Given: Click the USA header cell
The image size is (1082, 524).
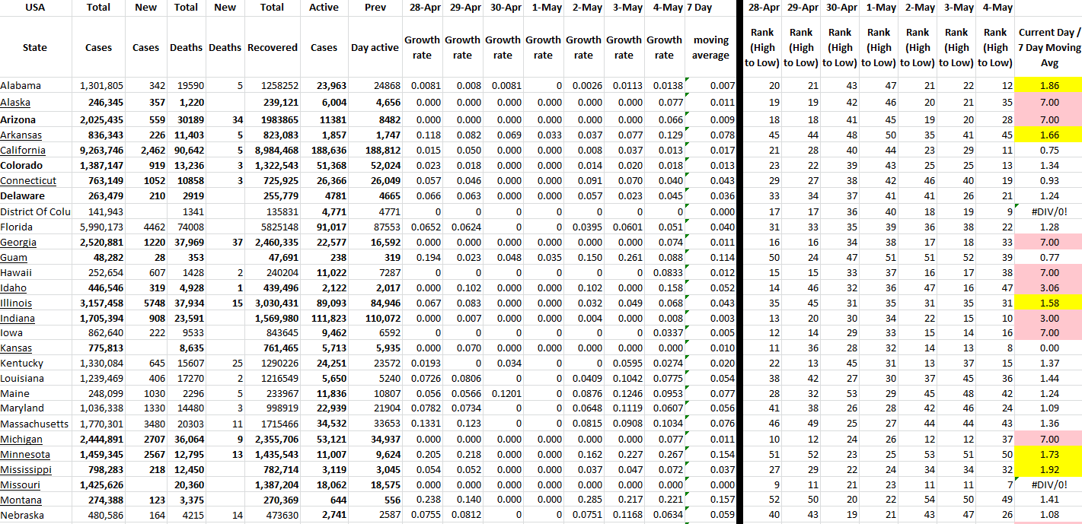Looking at the screenshot, I should tap(35, 8).
